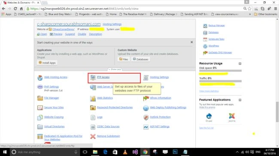Open Visual Studio from the taskbar
The width and height of the screenshot is (279, 156).
coord(135,152)
